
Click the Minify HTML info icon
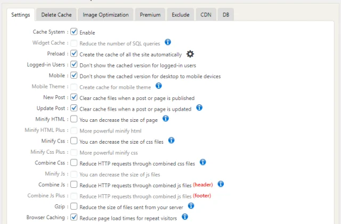point(165,119)
